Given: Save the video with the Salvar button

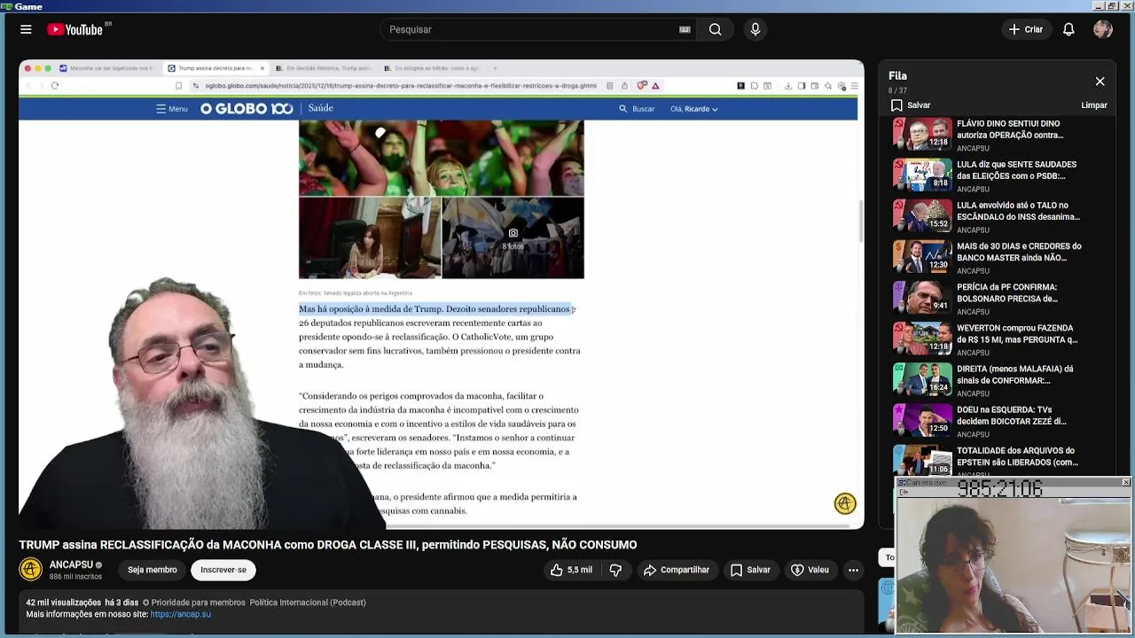Looking at the screenshot, I should [x=750, y=570].
